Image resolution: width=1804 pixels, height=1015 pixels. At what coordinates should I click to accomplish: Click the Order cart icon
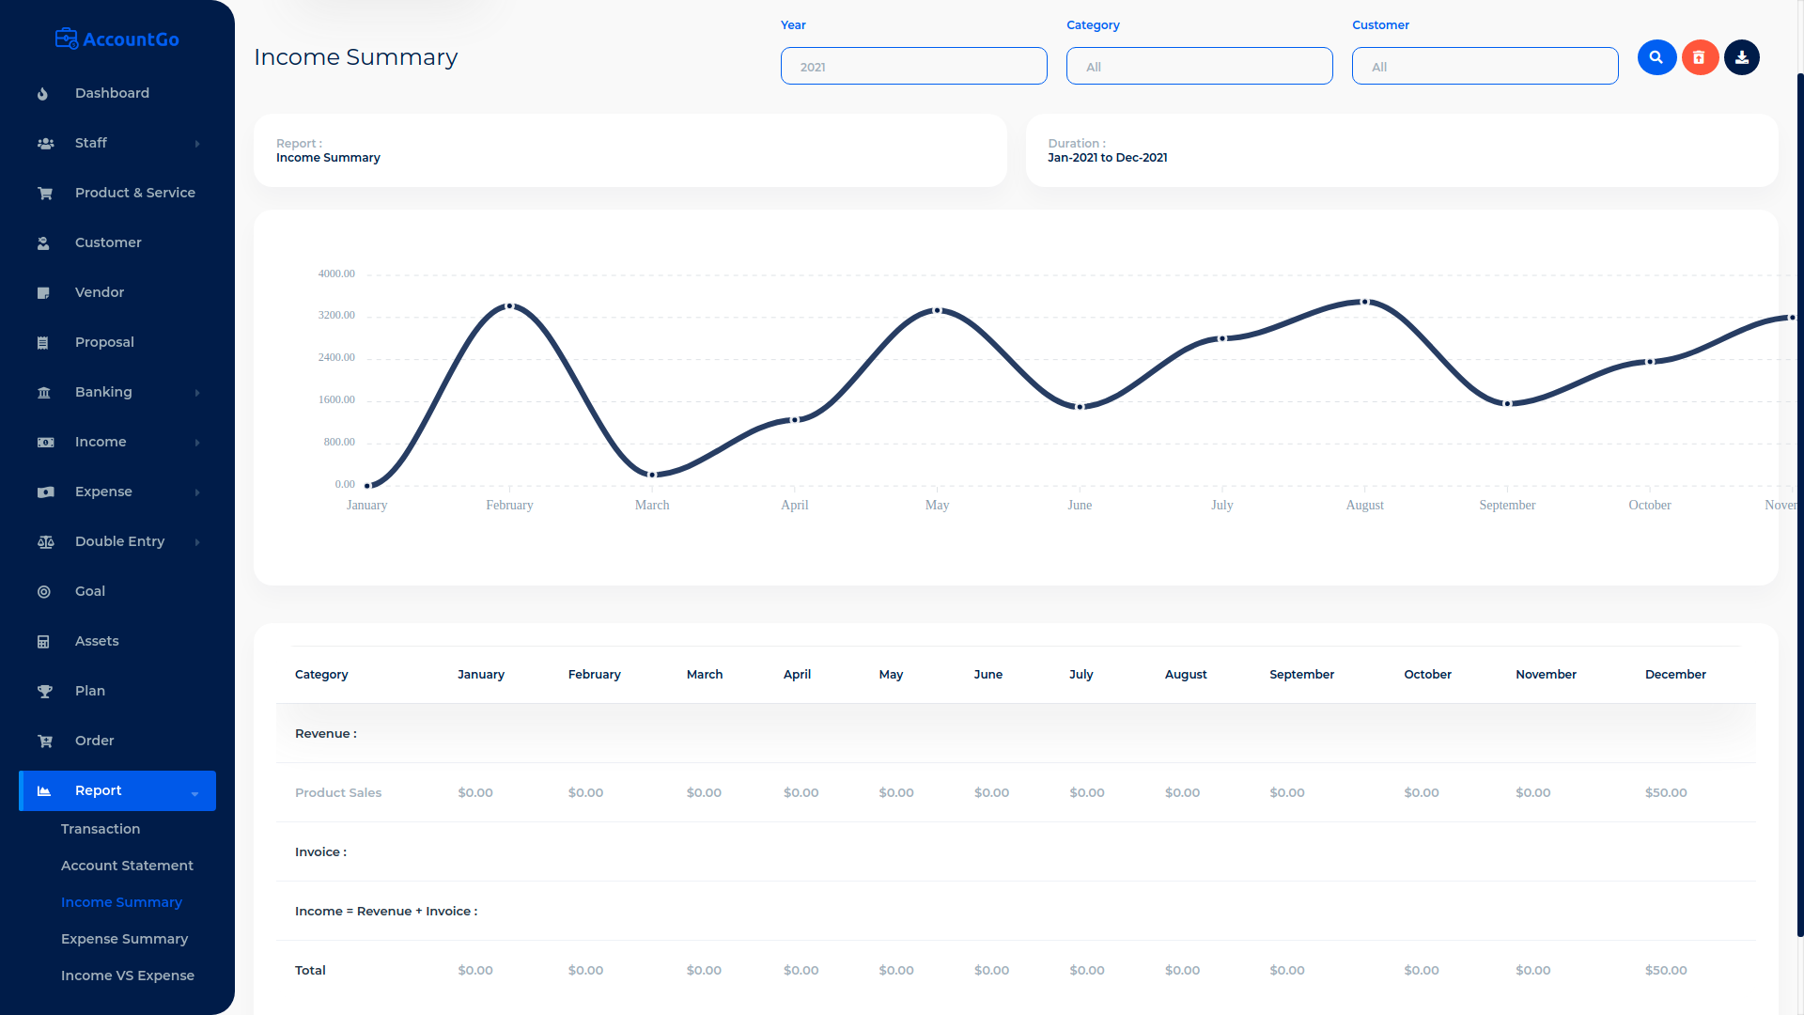pyautogui.click(x=44, y=742)
